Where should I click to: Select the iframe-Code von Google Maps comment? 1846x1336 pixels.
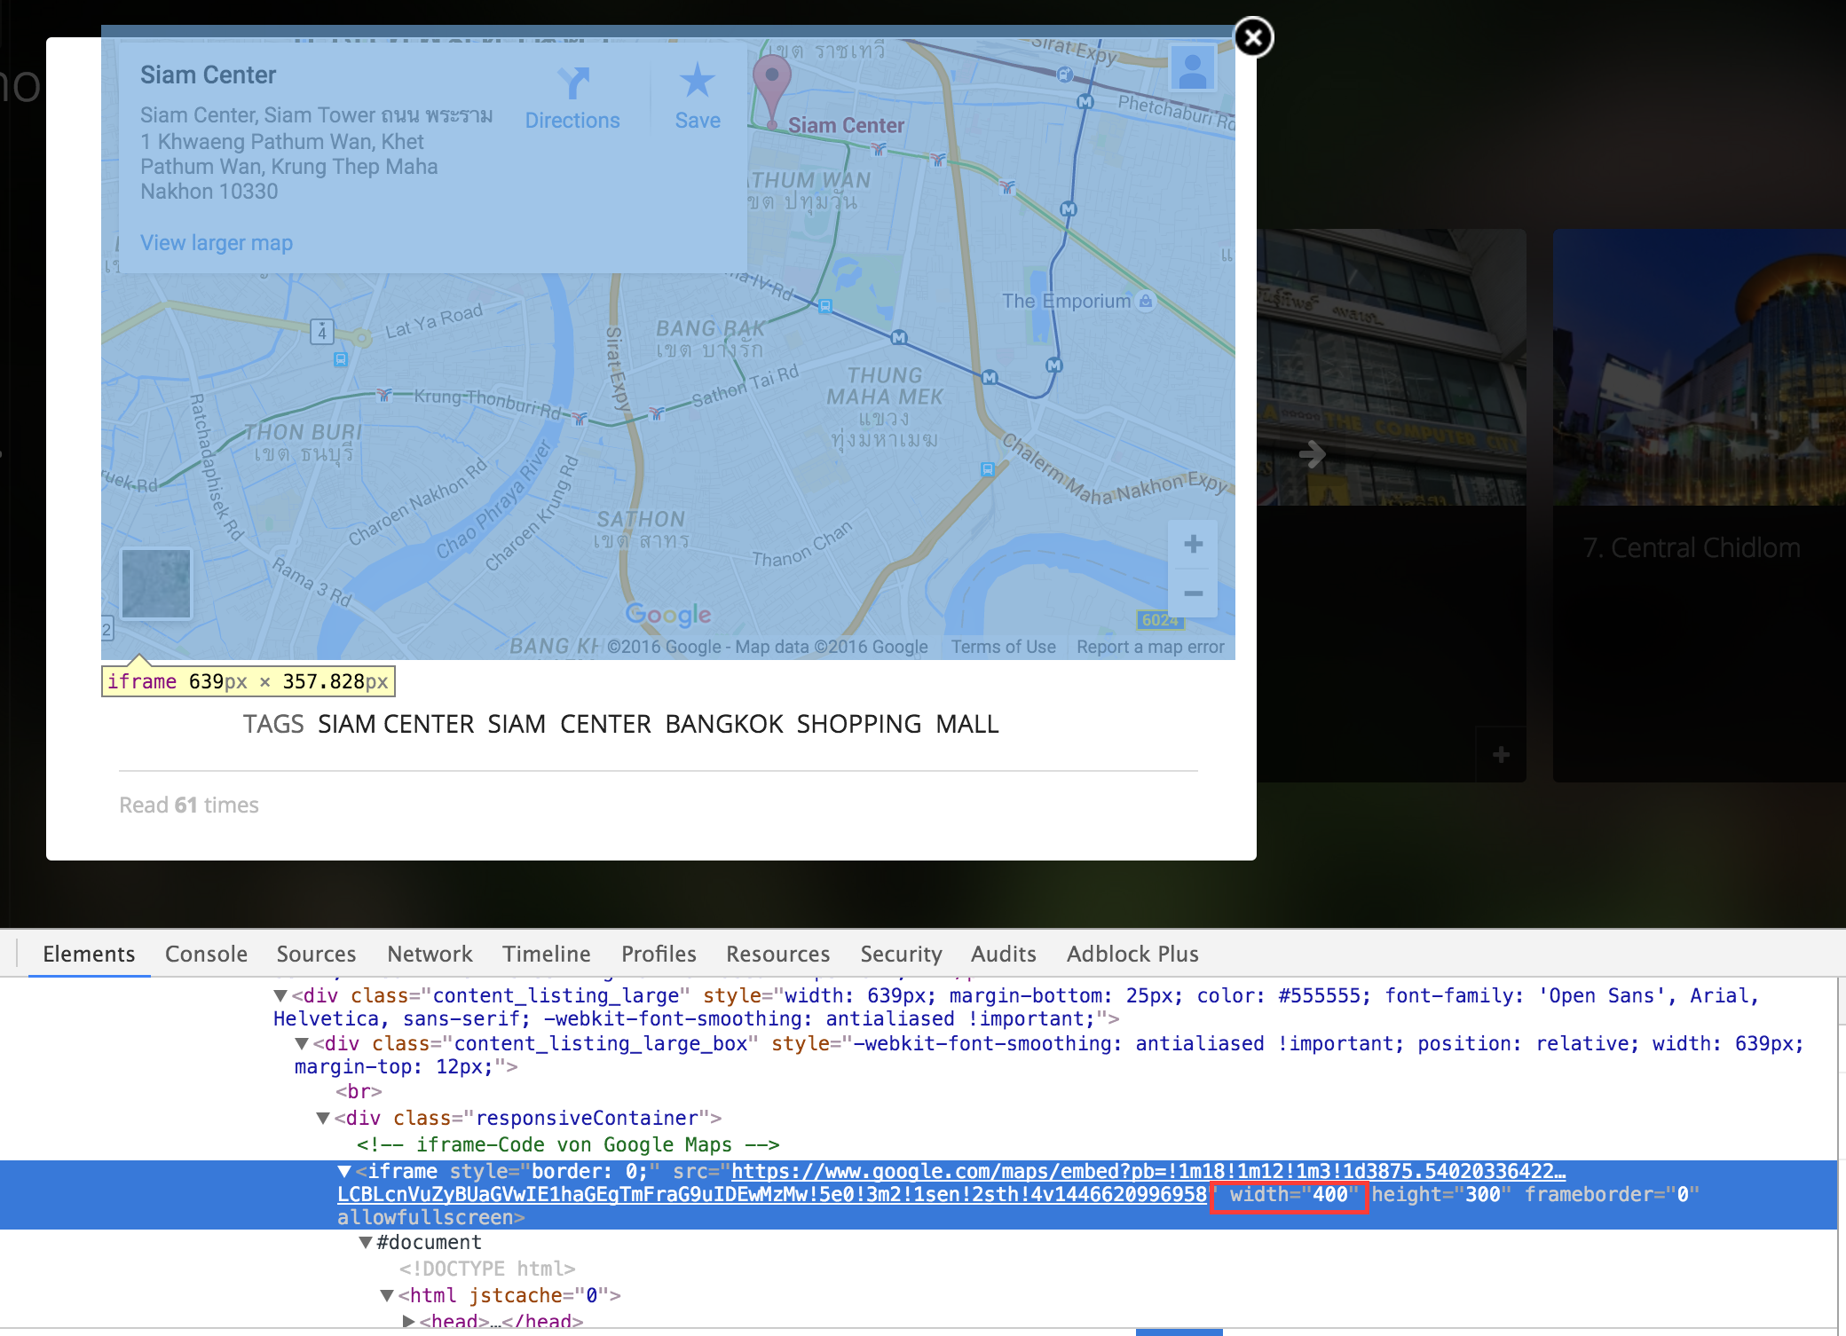568,1145
